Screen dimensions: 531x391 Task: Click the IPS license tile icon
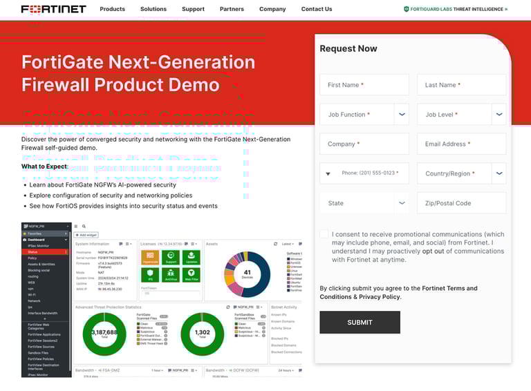pos(150,275)
